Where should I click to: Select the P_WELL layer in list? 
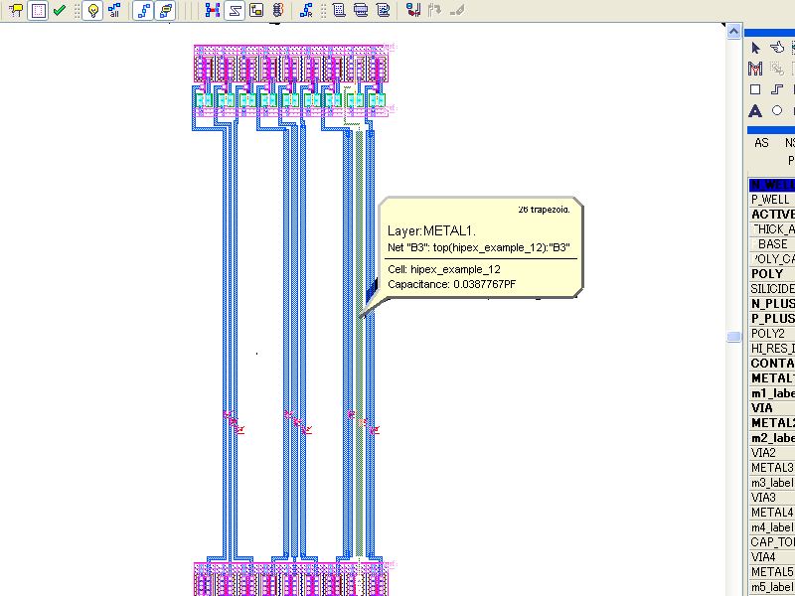click(x=769, y=200)
